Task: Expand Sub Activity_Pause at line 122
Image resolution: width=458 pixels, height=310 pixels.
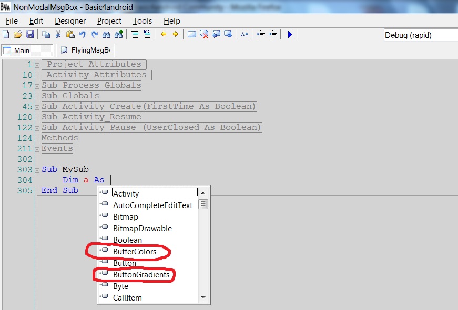Action: pos(37,128)
